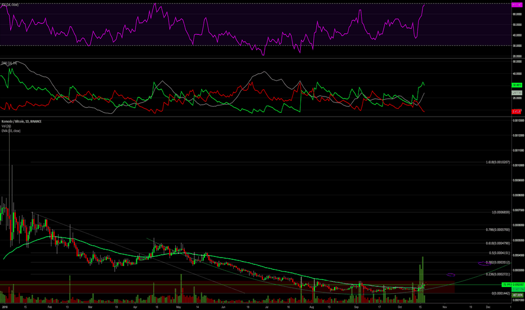Select the EMA (55, close) indicator label
525x310 pixels.
click(11, 131)
